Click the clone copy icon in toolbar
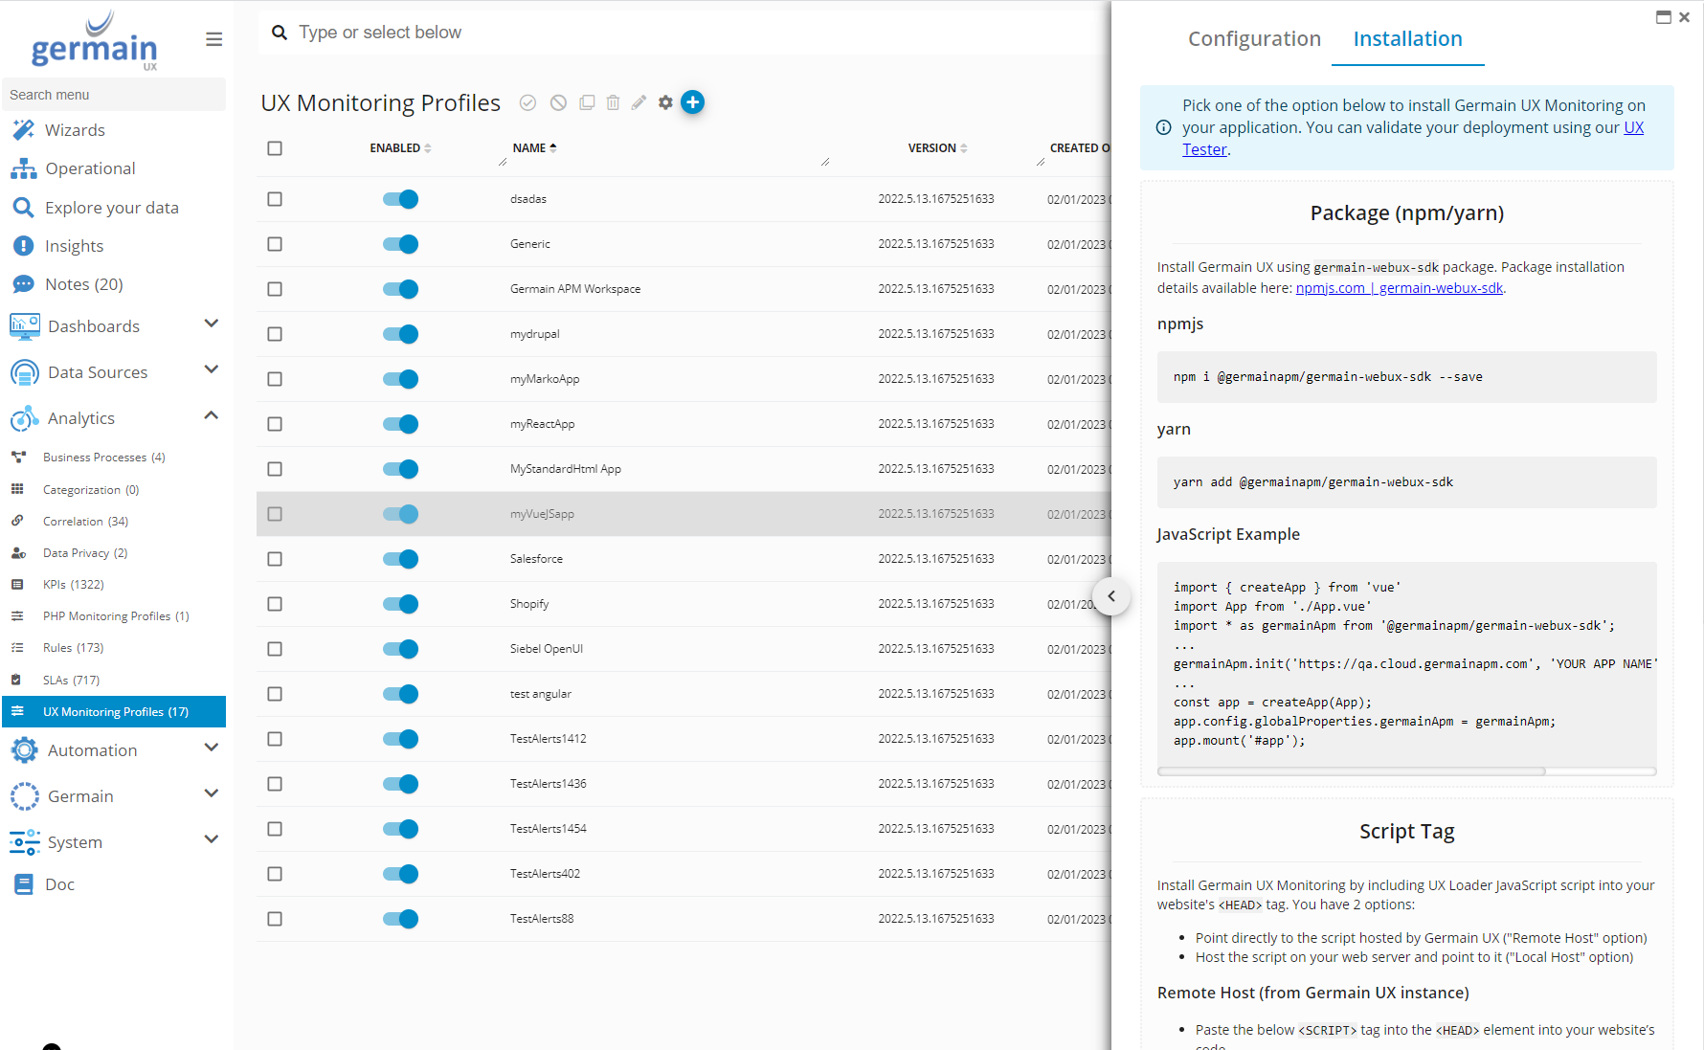Viewport: 1704px width, 1050px height. 587,102
